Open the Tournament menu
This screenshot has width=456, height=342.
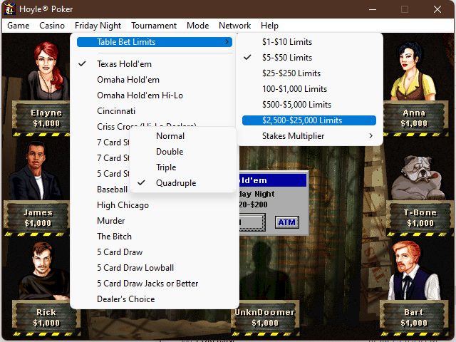pos(154,26)
